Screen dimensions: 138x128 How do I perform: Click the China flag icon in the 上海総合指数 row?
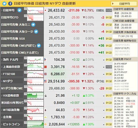click(45, 67)
